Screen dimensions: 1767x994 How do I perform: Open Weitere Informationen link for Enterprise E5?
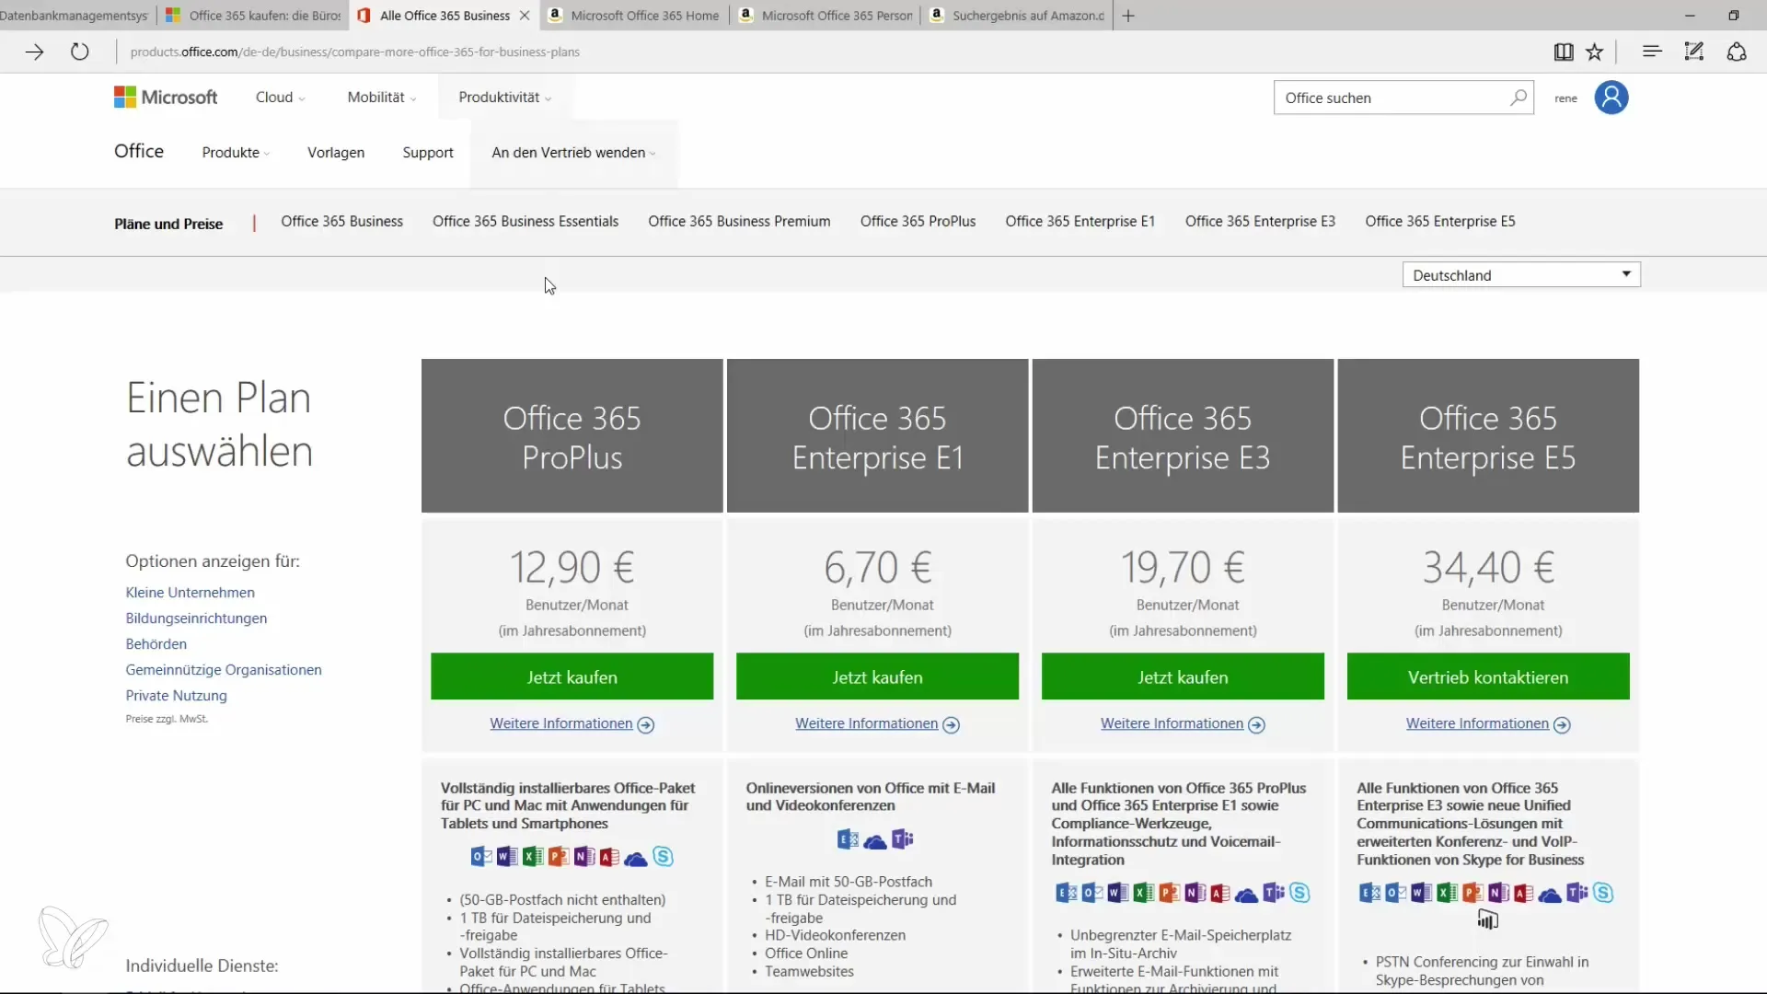1477,724
